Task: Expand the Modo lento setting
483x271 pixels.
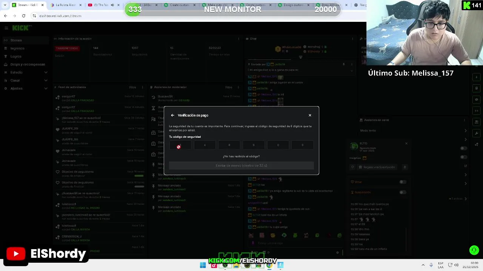Action: point(466,131)
